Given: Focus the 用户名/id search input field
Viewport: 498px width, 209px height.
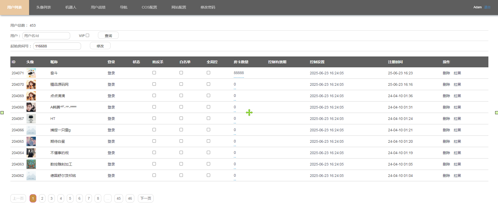Looking at the screenshot, I should click(46, 36).
